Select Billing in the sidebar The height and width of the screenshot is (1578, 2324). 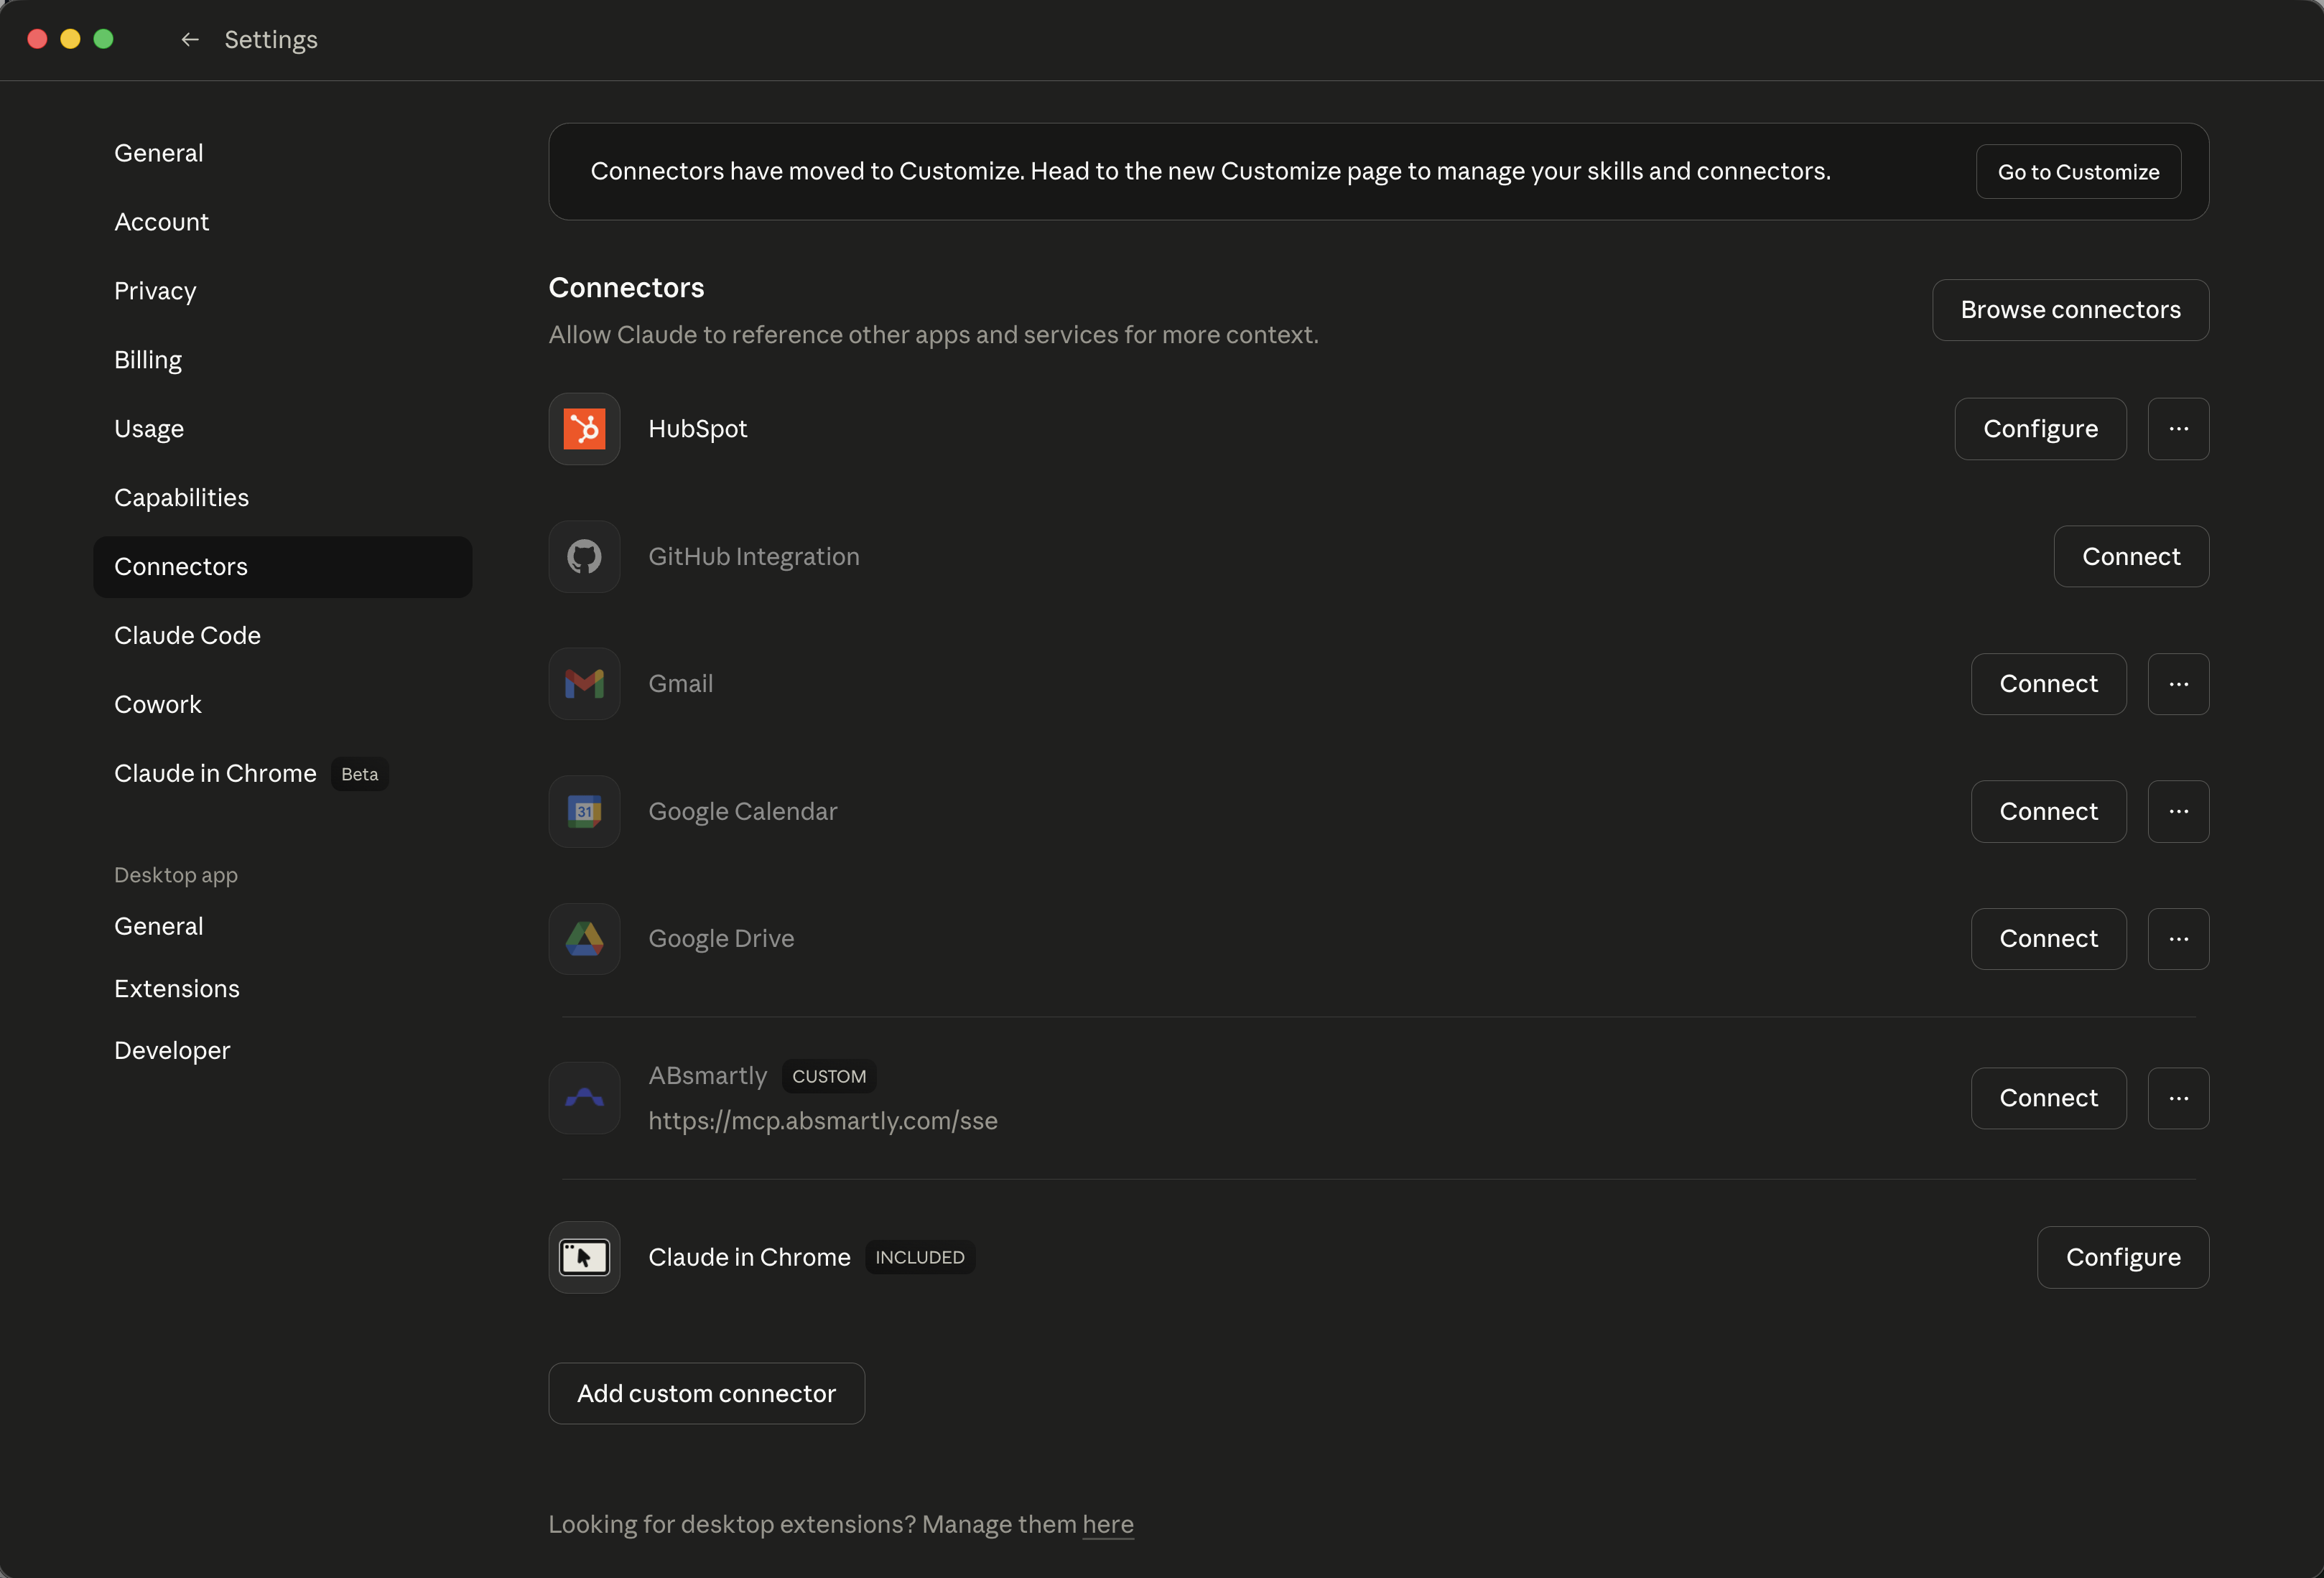(x=283, y=360)
